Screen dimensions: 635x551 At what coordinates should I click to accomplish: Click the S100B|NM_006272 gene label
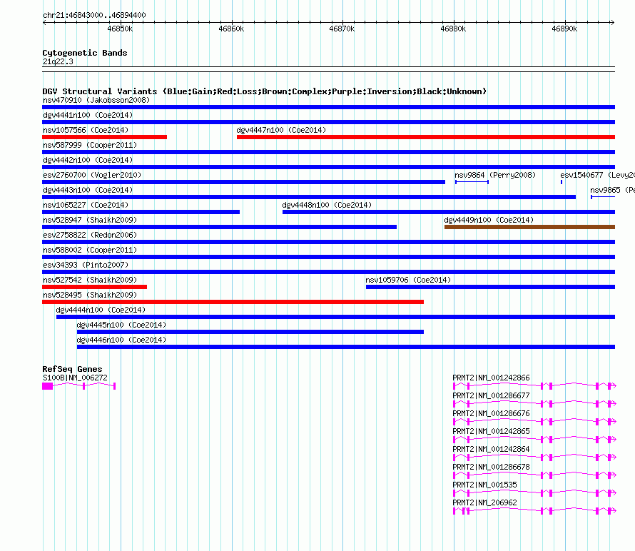pyautogui.click(x=75, y=378)
